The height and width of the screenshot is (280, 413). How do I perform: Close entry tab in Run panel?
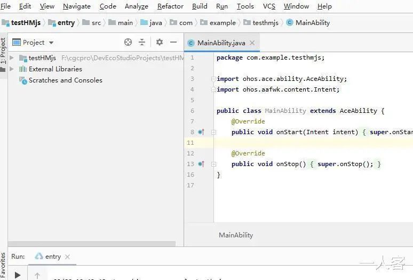tap(67, 257)
